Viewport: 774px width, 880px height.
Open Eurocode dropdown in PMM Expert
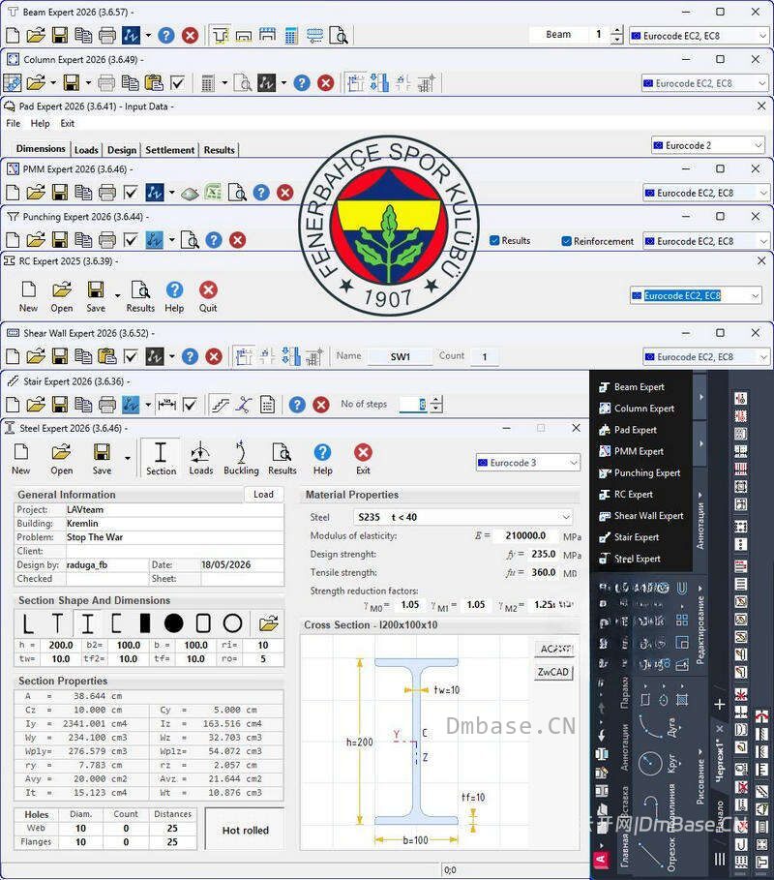(x=706, y=193)
